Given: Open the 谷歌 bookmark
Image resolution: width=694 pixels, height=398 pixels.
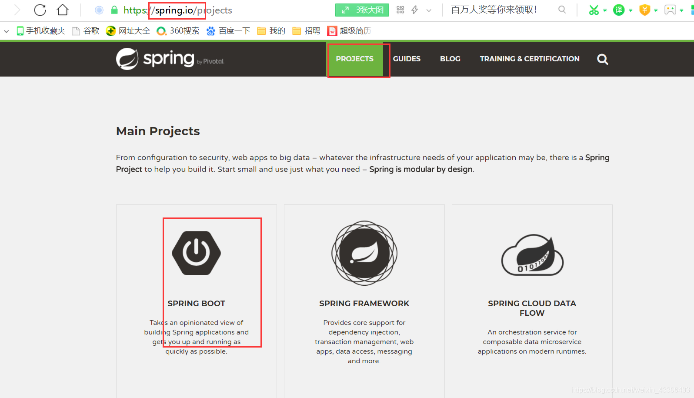Looking at the screenshot, I should click(86, 31).
